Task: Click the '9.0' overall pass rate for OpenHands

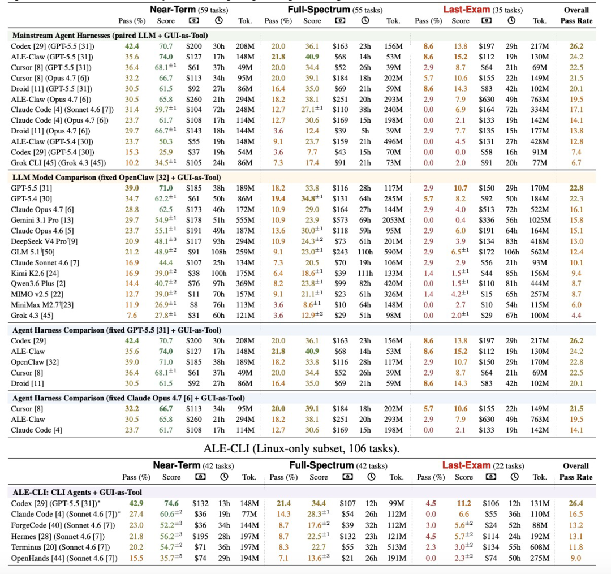Action: pos(576,558)
